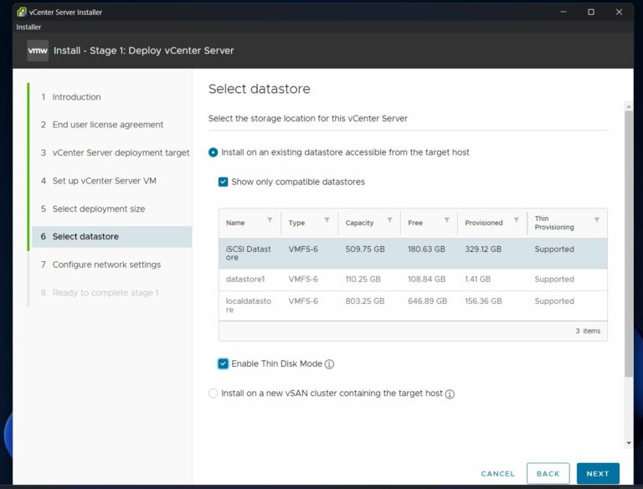Go to step 4 Set up vCenter Server VM
643x489 pixels.
pos(104,181)
